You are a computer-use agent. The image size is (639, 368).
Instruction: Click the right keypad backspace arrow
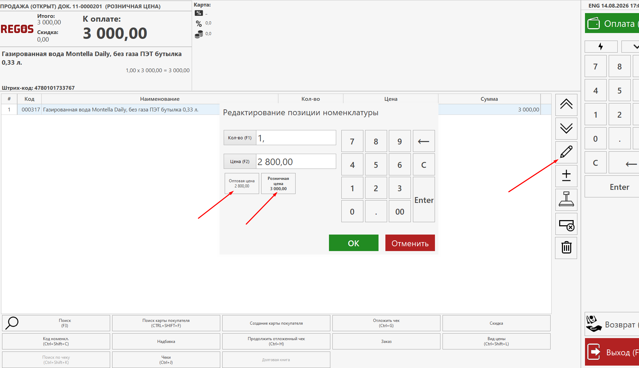pos(624,163)
